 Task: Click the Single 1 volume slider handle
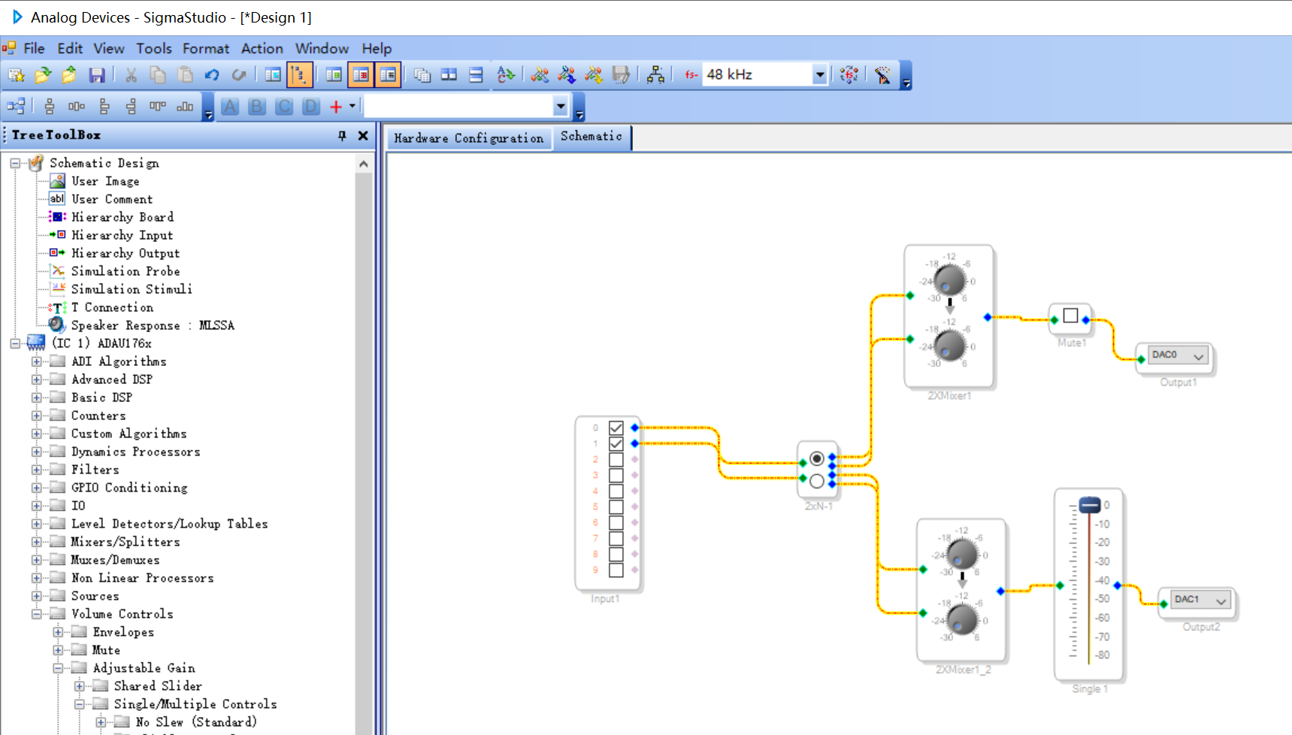(x=1090, y=505)
